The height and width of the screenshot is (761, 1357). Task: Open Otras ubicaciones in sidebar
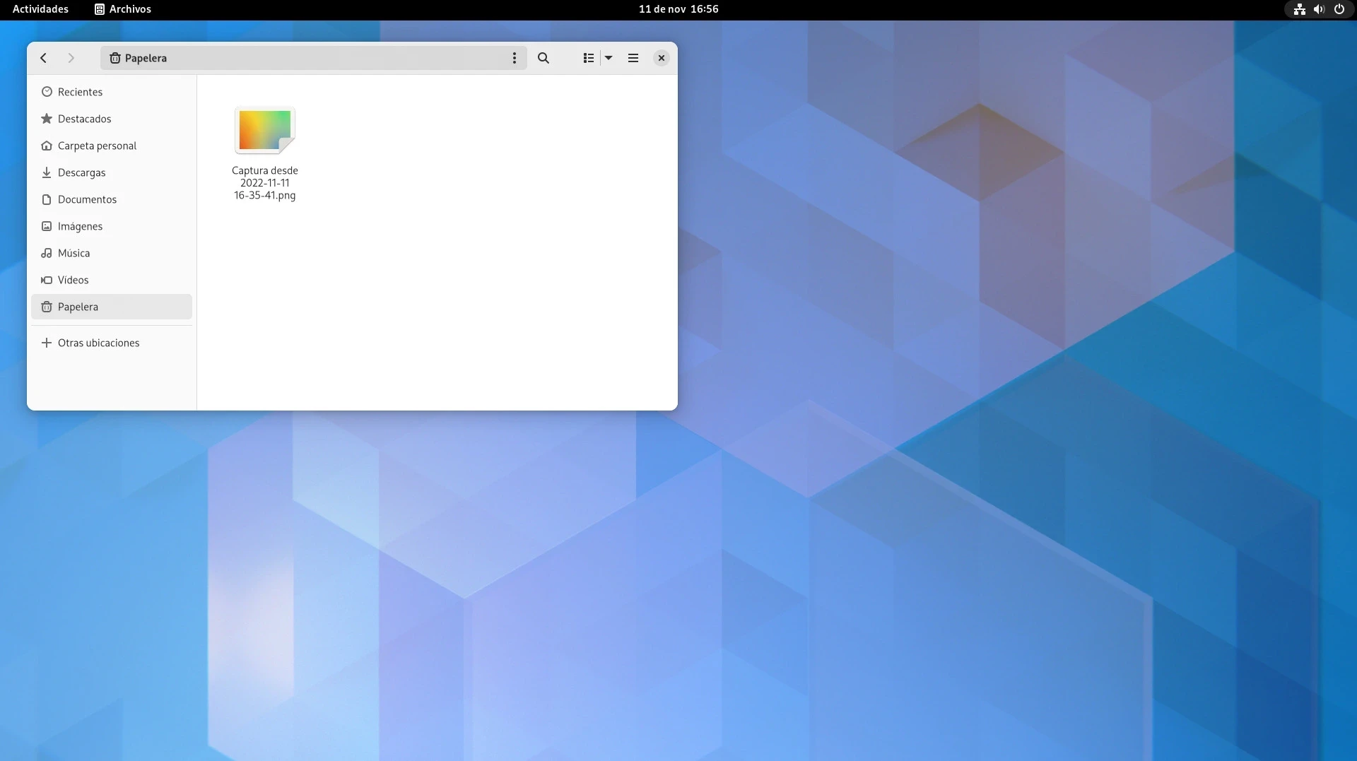pos(98,343)
